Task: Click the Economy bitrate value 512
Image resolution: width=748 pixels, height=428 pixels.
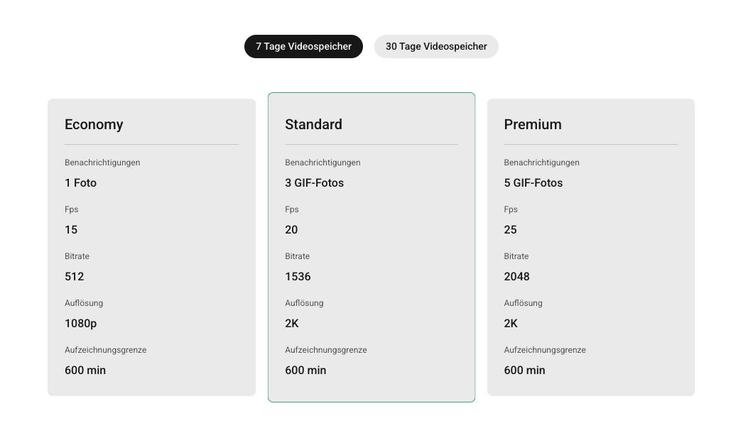Action: coord(74,277)
